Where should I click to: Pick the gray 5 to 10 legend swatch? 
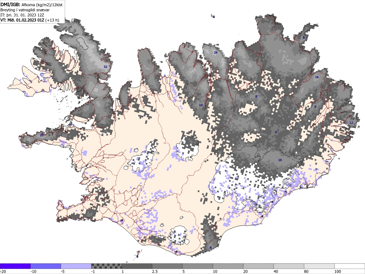197,266
